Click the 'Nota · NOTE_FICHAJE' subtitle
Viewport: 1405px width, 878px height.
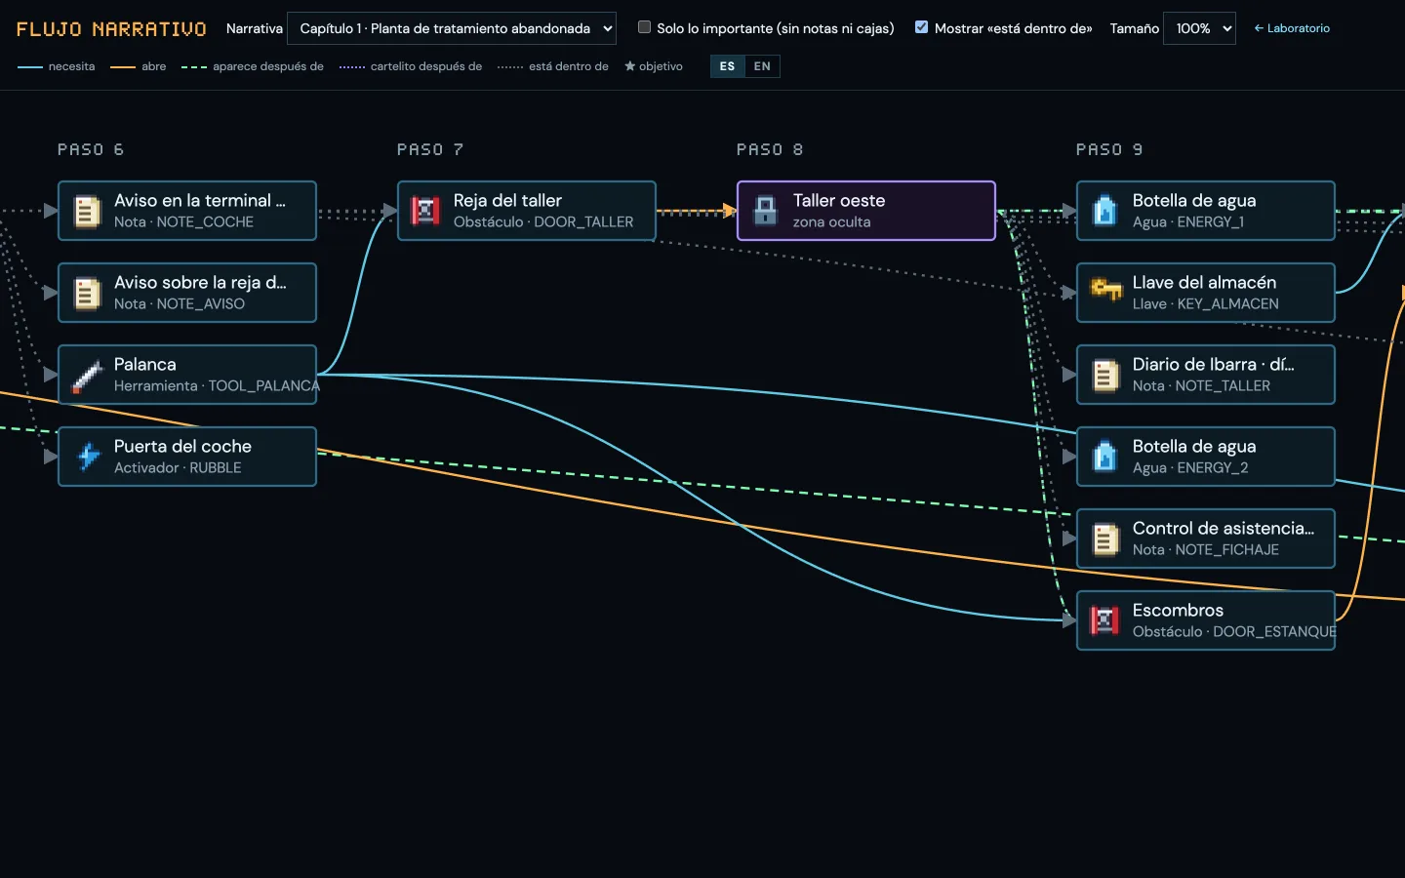[x=1206, y=550]
